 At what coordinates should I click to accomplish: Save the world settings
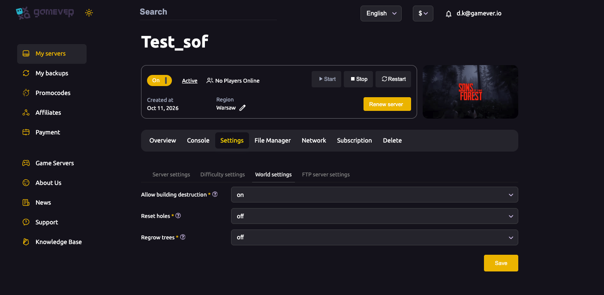pos(501,263)
